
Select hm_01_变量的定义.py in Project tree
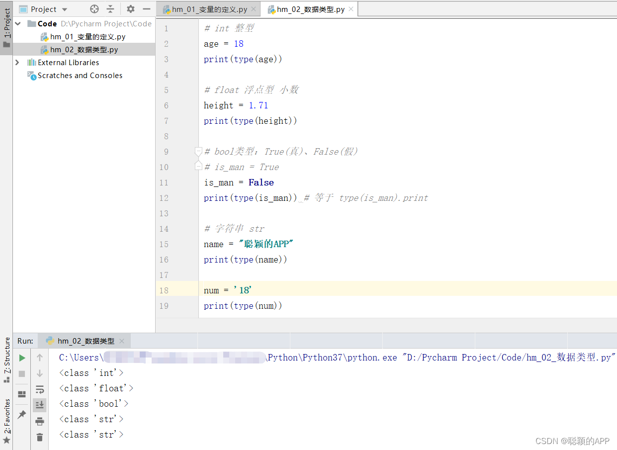coord(88,37)
